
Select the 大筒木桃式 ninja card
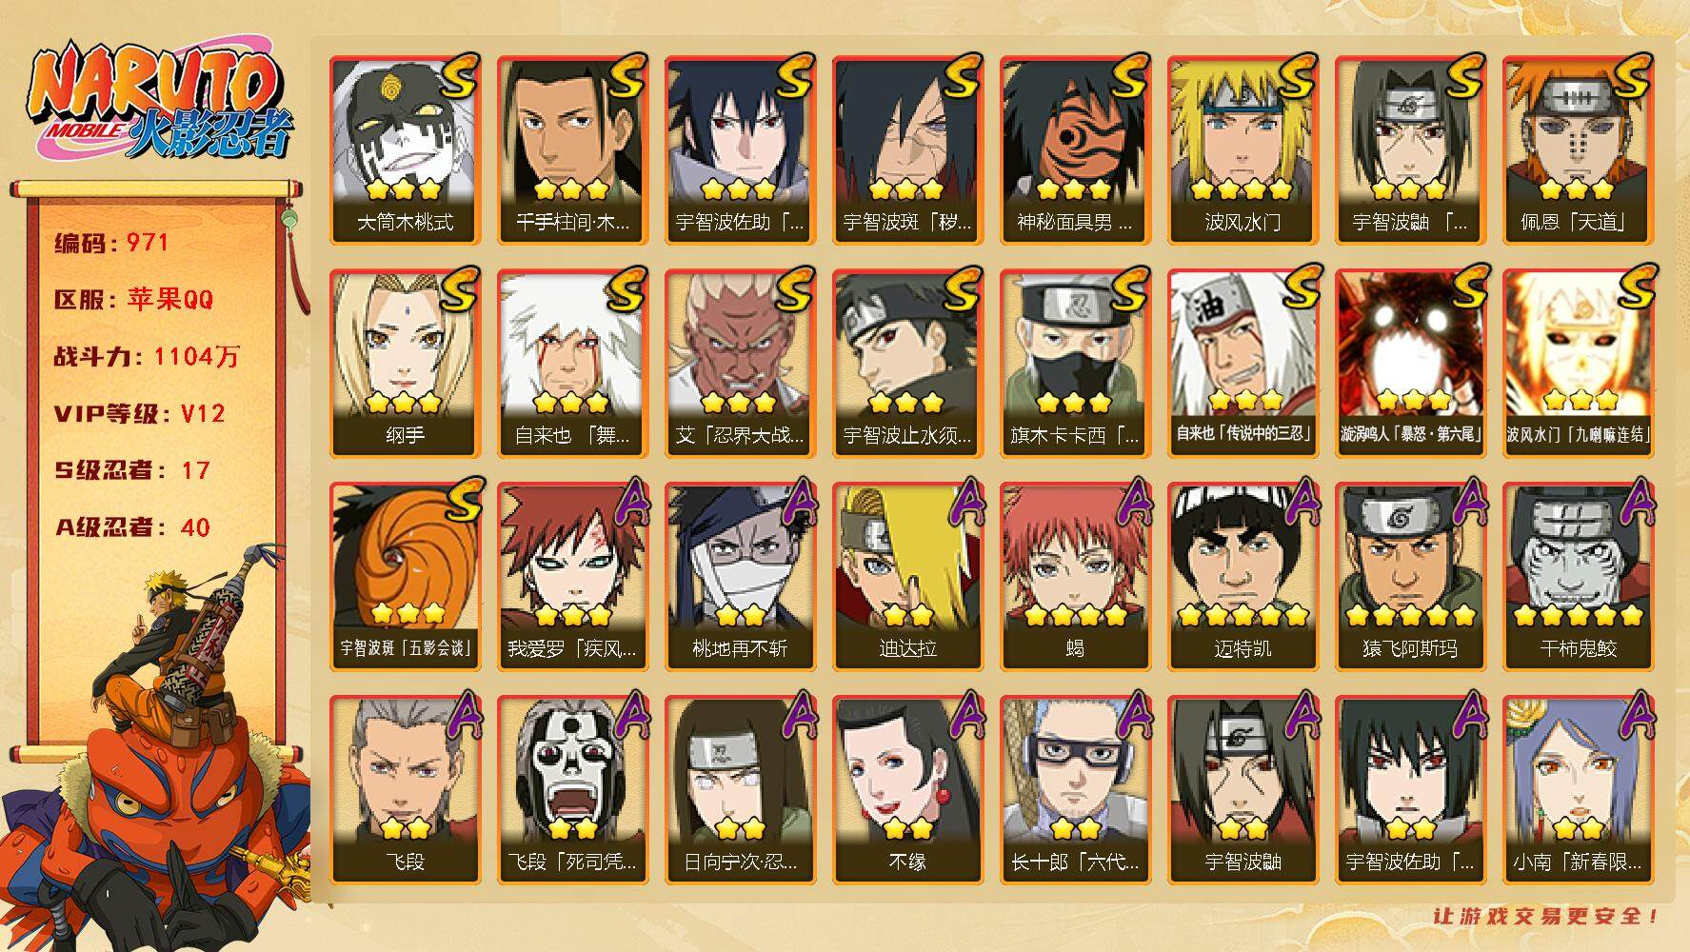pyautogui.click(x=406, y=149)
